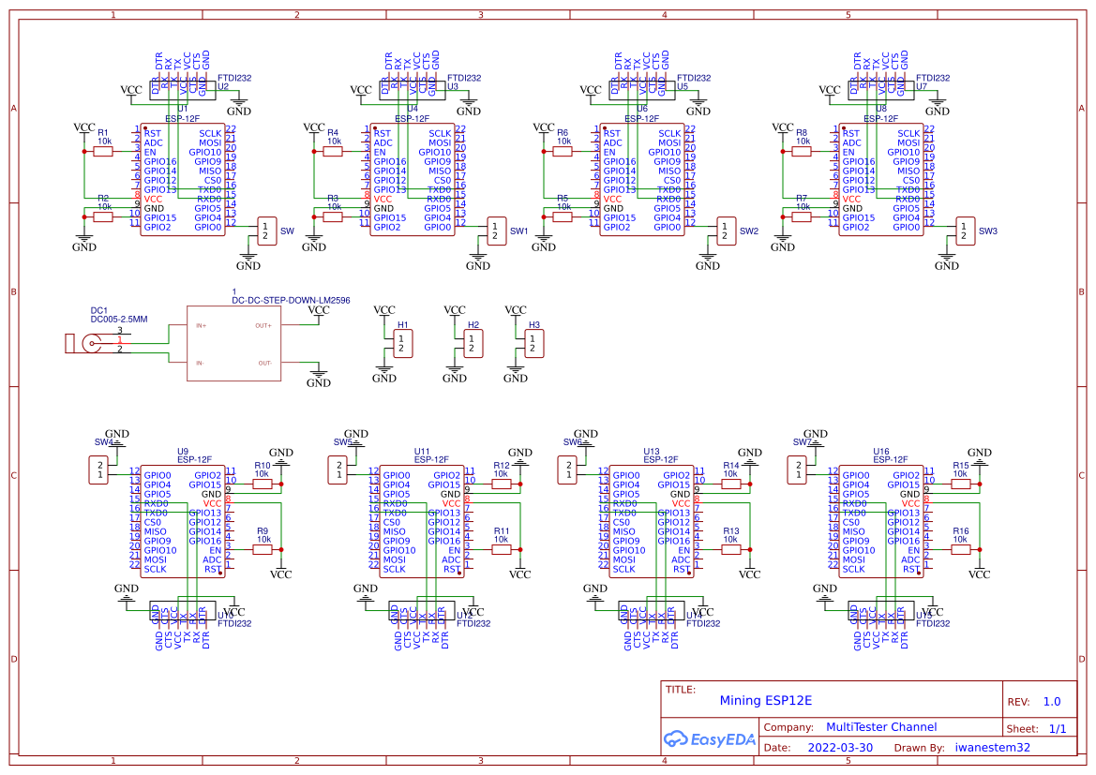The height and width of the screenshot is (775, 1096).
Task: Click the ESP-12F module U1
Action: 181,178
